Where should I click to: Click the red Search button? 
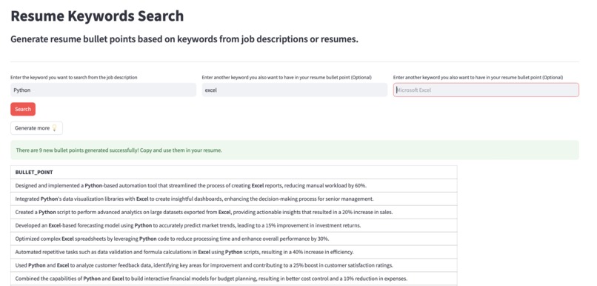click(23, 110)
